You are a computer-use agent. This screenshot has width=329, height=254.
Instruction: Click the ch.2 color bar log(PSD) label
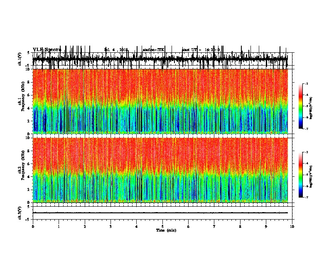(311, 176)
